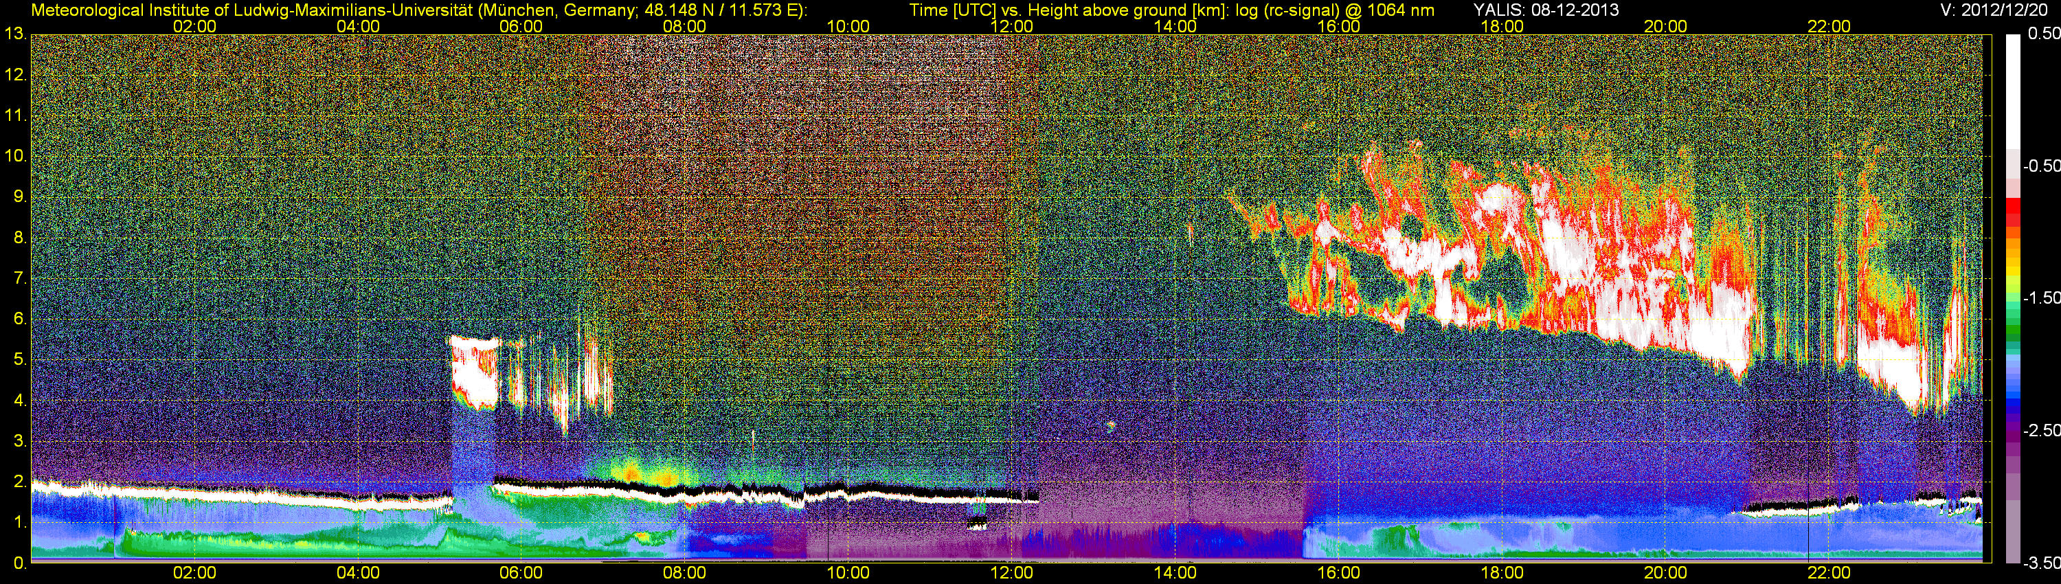Click the 4 km height axis label
This screenshot has height=584, width=2061.
coord(19,401)
